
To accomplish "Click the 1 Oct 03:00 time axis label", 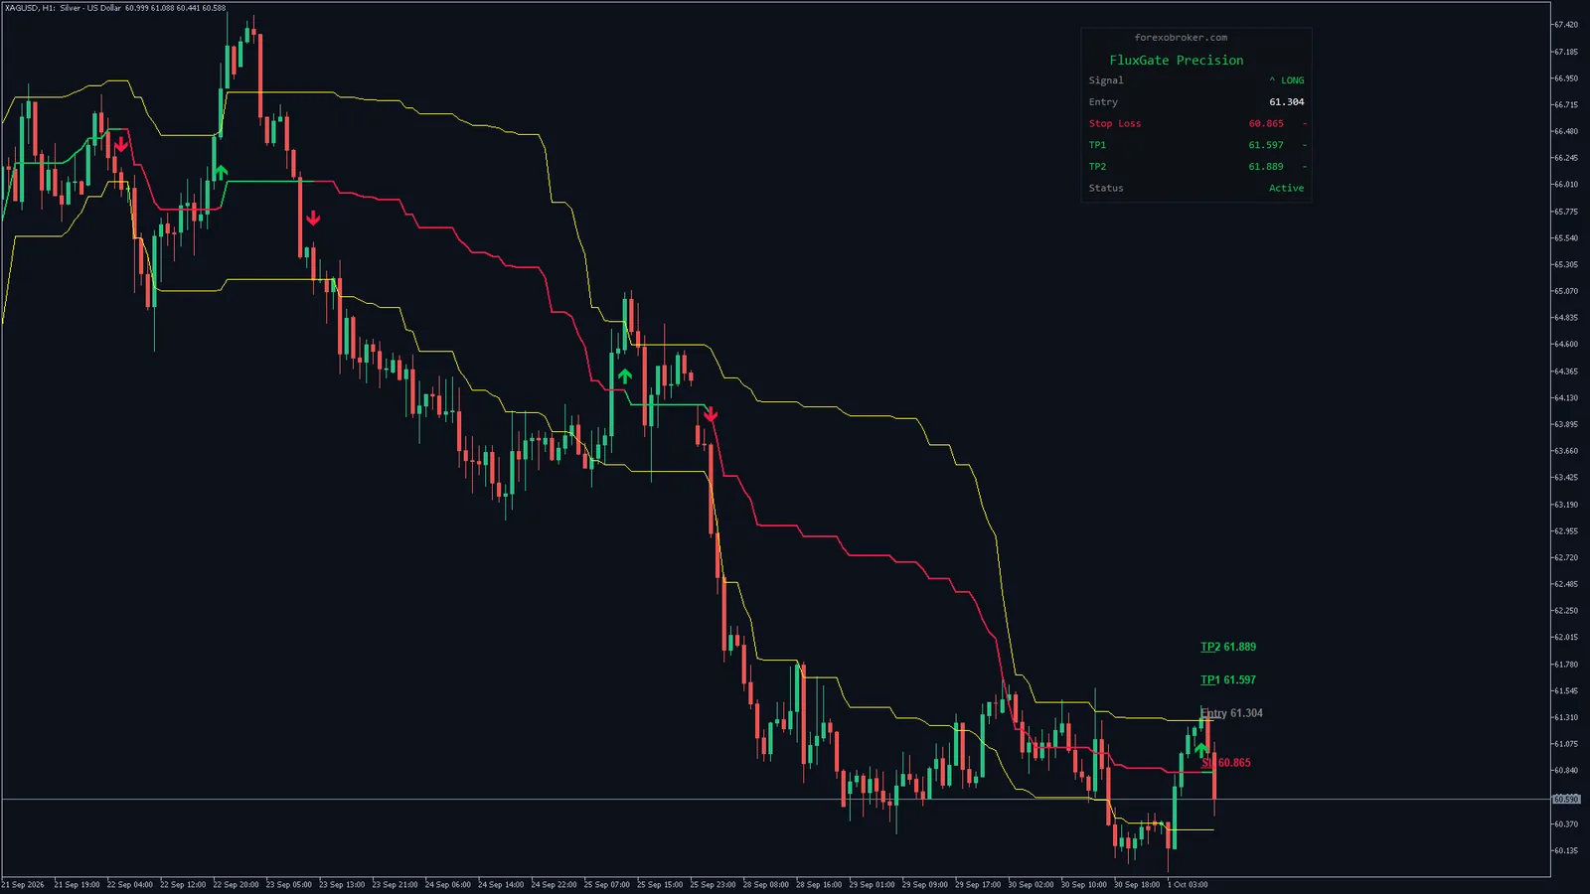I will coord(1188,885).
